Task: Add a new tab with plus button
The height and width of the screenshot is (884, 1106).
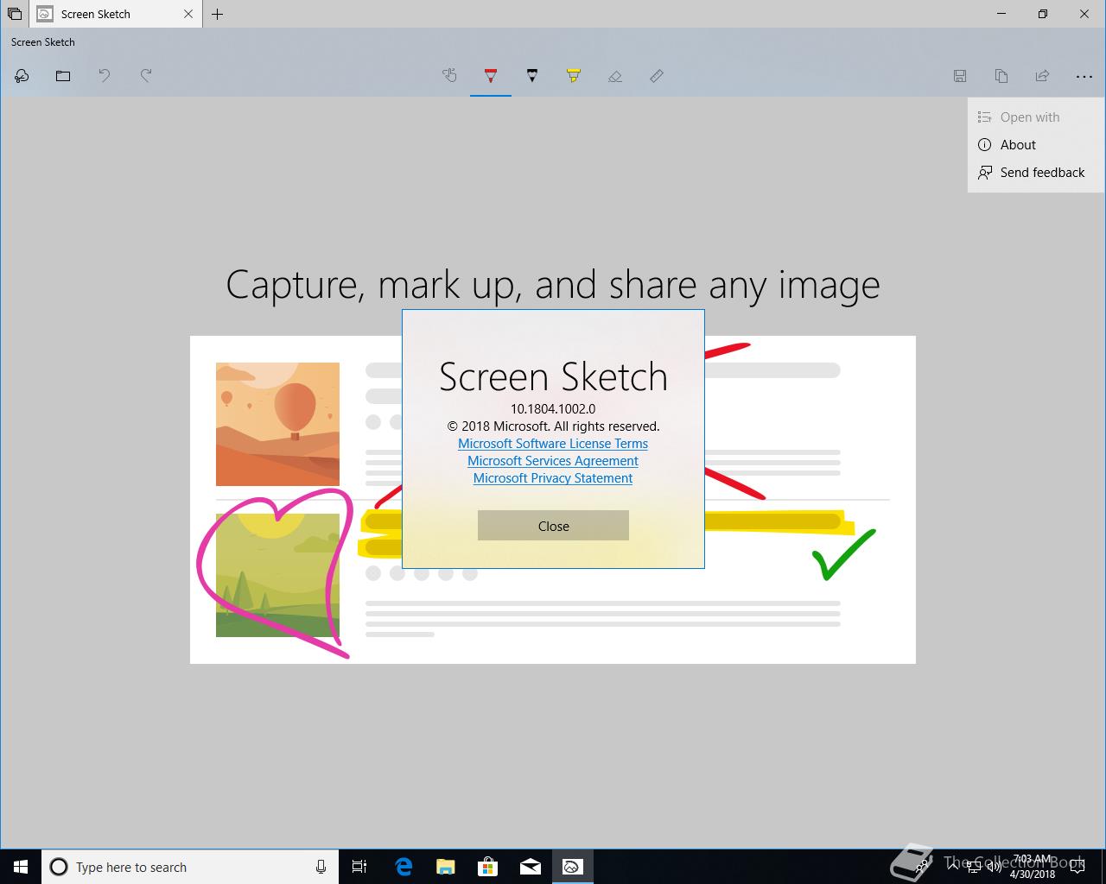Action: coord(218,14)
